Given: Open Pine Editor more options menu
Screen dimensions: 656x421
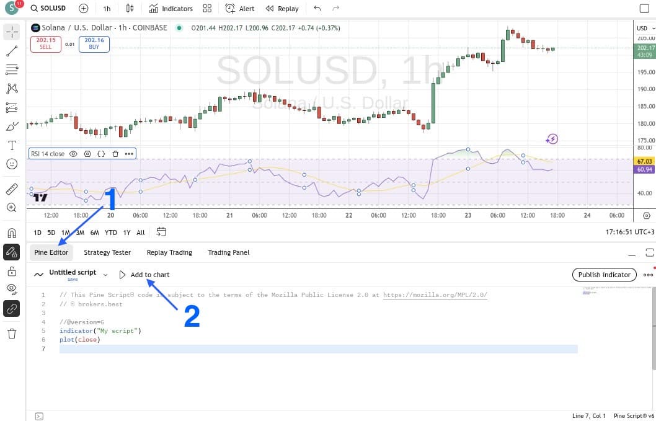Looking at the screenshot, I should point(648,275).
